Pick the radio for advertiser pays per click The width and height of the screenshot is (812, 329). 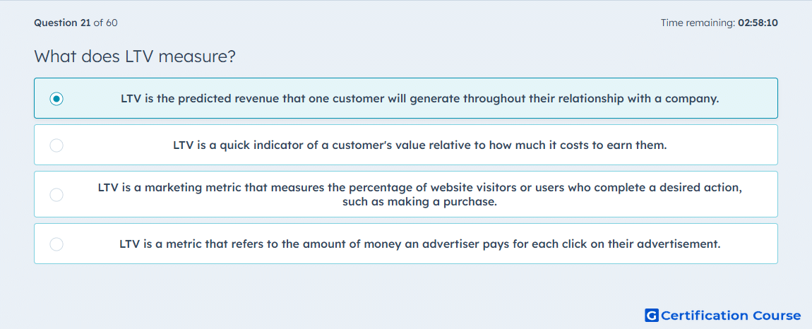(56, 244)
